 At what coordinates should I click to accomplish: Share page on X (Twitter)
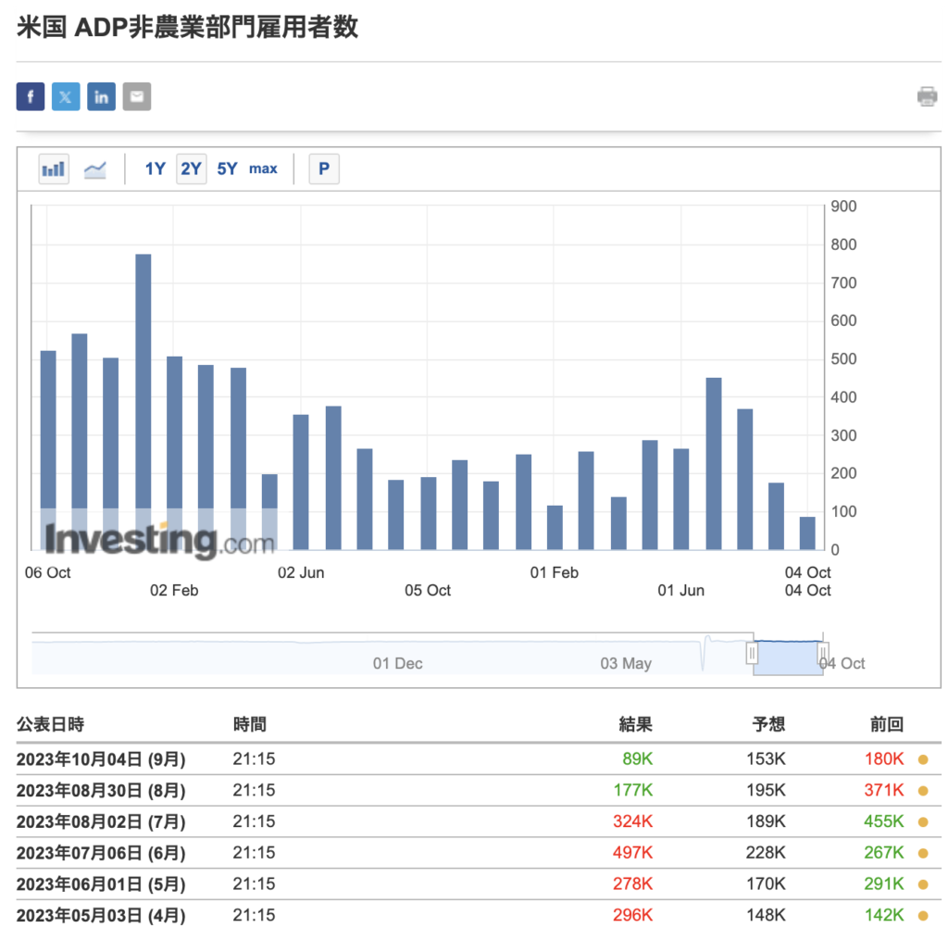point(66,97)
